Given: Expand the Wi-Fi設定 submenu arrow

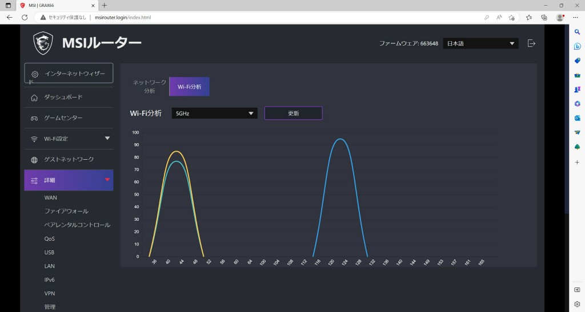Looking at the screenshot, I should [107, 138].
